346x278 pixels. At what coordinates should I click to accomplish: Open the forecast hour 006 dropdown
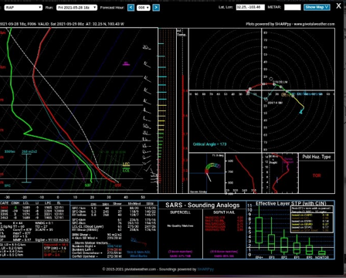pyautogui.click(x=143, y=8)
